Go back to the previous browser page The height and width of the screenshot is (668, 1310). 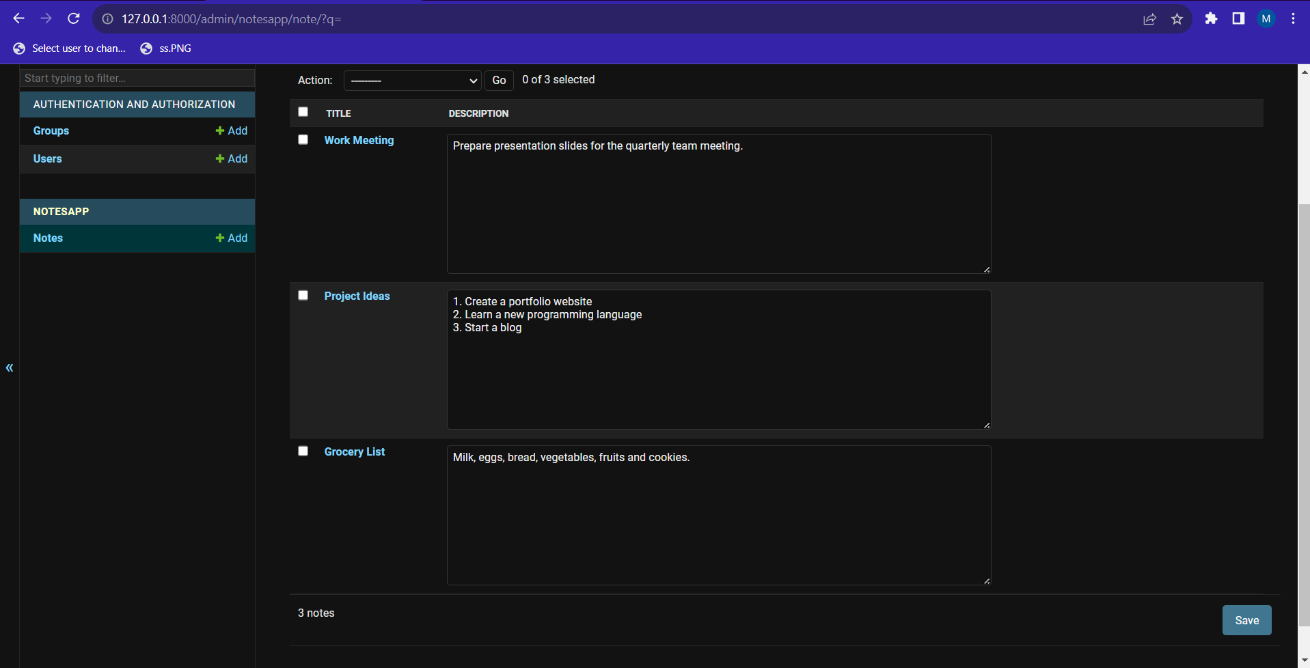pos(18,18)
